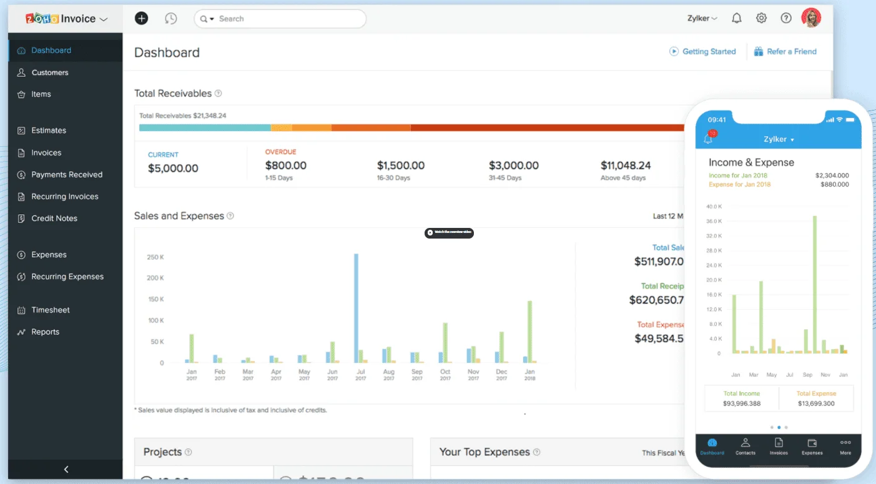The image size is (876, 484).
Task: Open settings gear icon
Action: coord(761,19)
